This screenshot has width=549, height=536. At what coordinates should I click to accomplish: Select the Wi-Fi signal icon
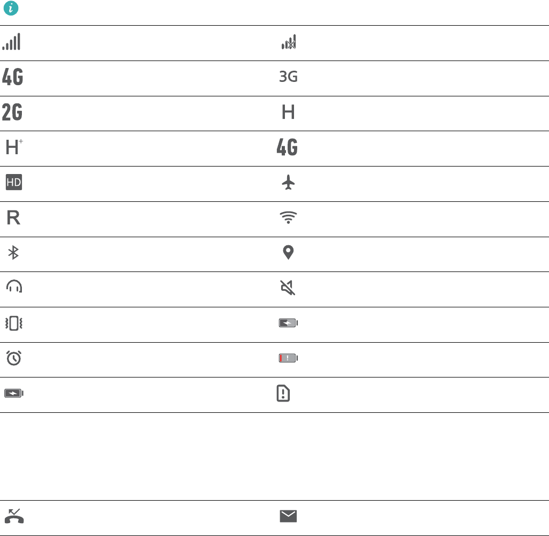click(288, 217)
